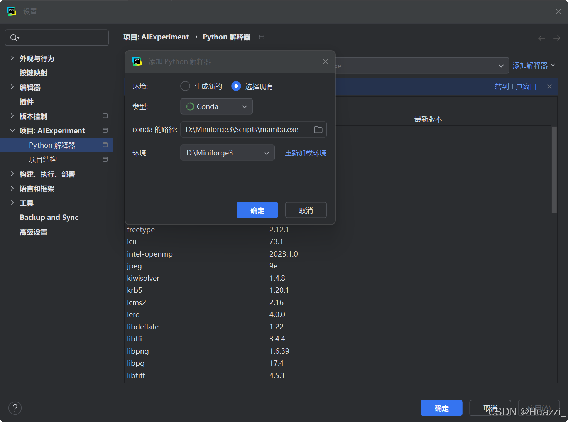Image resolution: width=568 pixels, height=422 pixels.
Task: Click the conda 的路径 input field
Action: click(254, 130)
